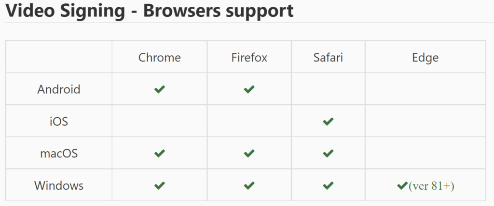Select the Edge column header
The image size is (494, 206).
(425, 58)
